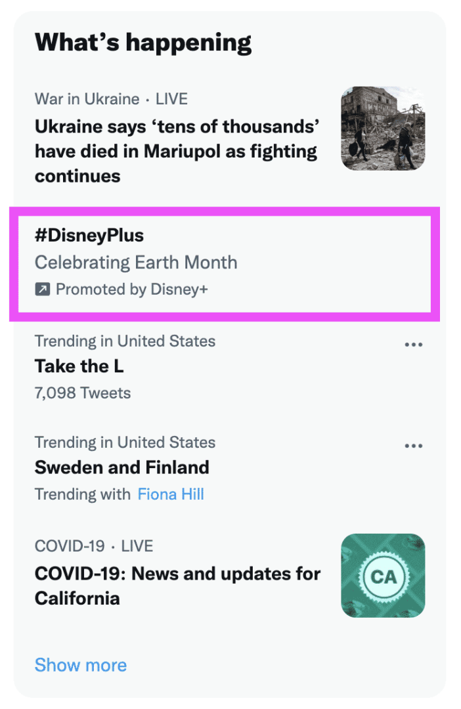This screenshot has height=709, width=461.
Task: Click the COVID-19 LIVE category label
Action: (x=94, y=546)
